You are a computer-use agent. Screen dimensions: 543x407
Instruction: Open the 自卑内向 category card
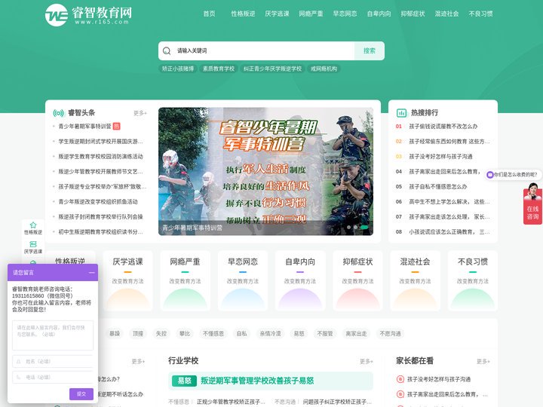(300, 280)
